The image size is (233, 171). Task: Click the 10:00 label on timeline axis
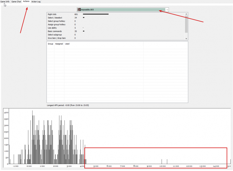[x=163, y=166]
